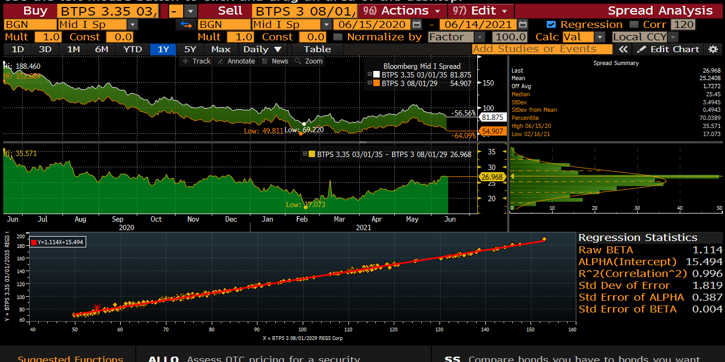Screen dimensions: 725x362
Task: Open the start date calendar icon
Action: [x=416, y=24]
